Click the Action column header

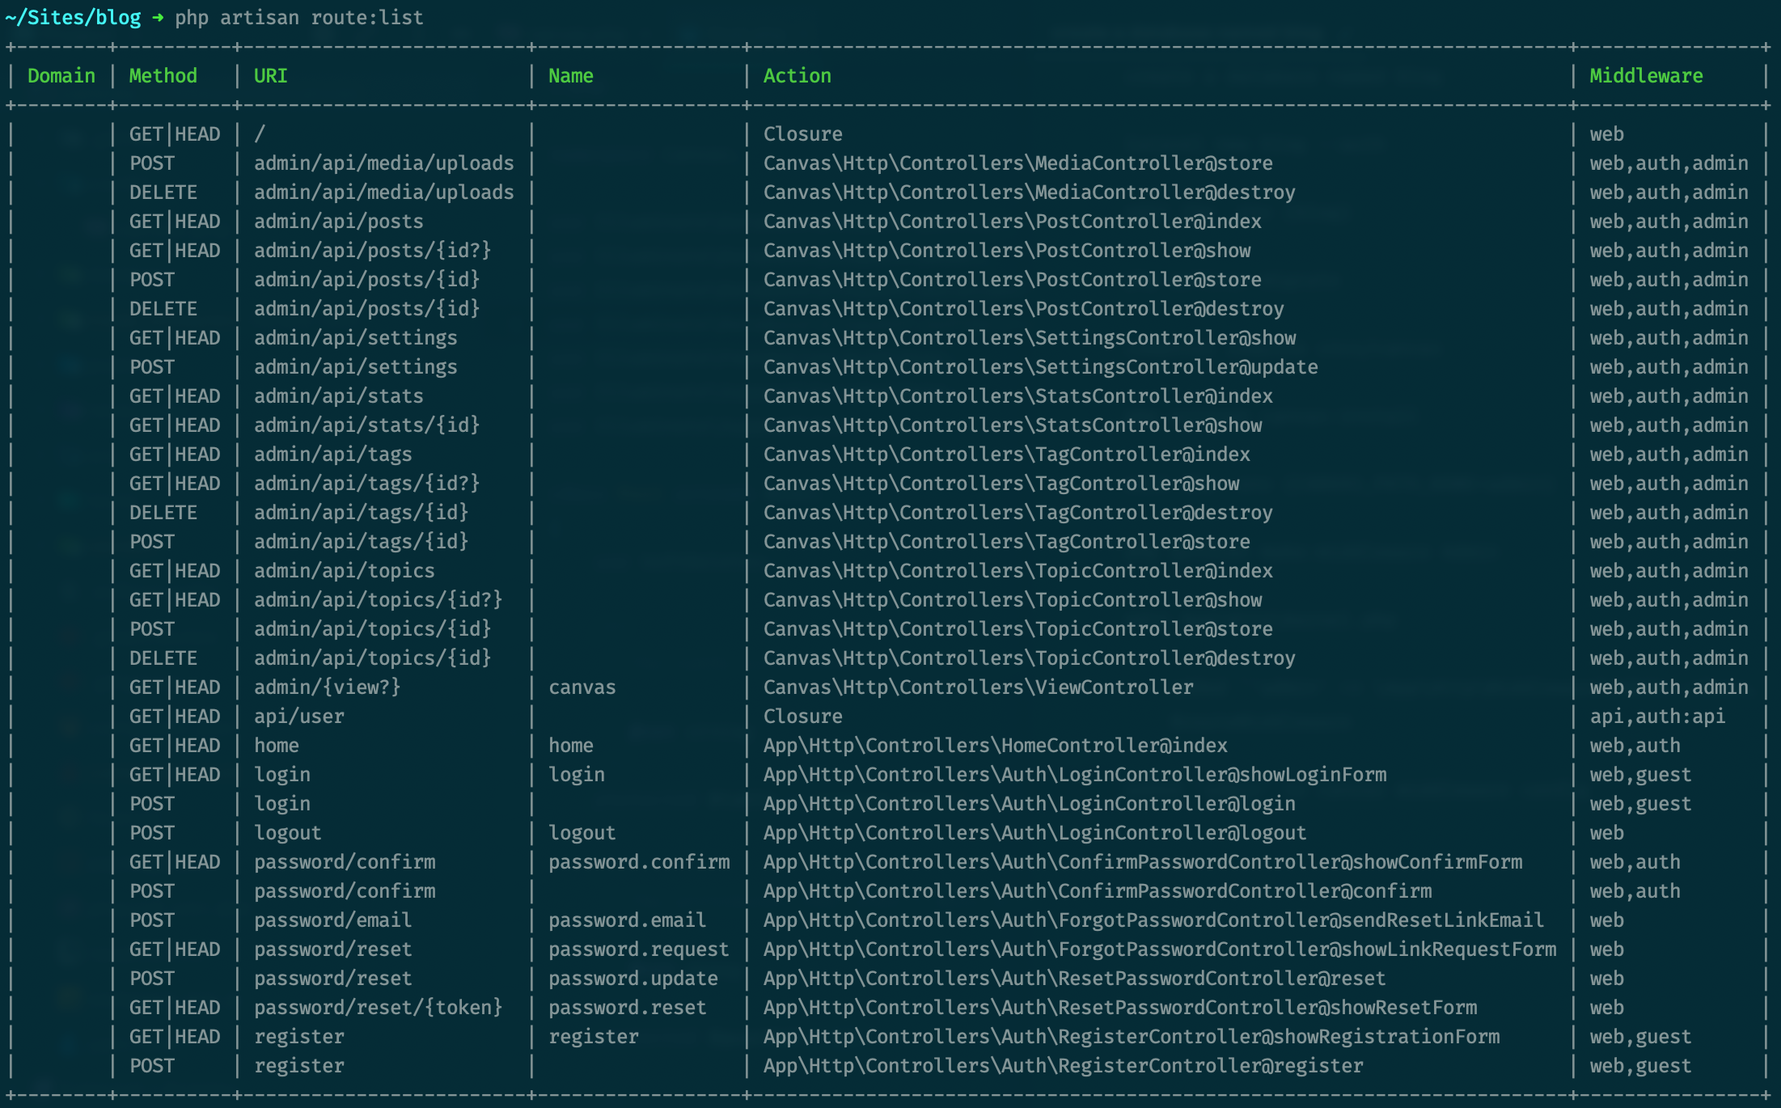(797, 76)
